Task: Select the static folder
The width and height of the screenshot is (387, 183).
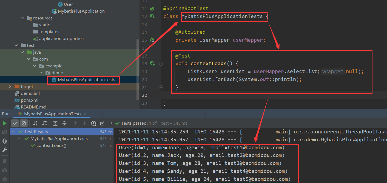Action: click(41, 25)
